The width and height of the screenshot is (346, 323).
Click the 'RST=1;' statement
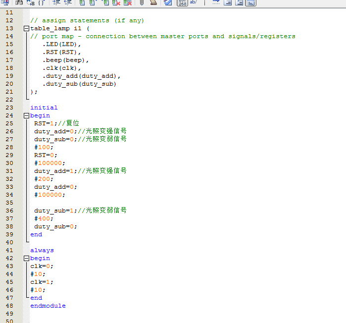[x=46, y=123]
